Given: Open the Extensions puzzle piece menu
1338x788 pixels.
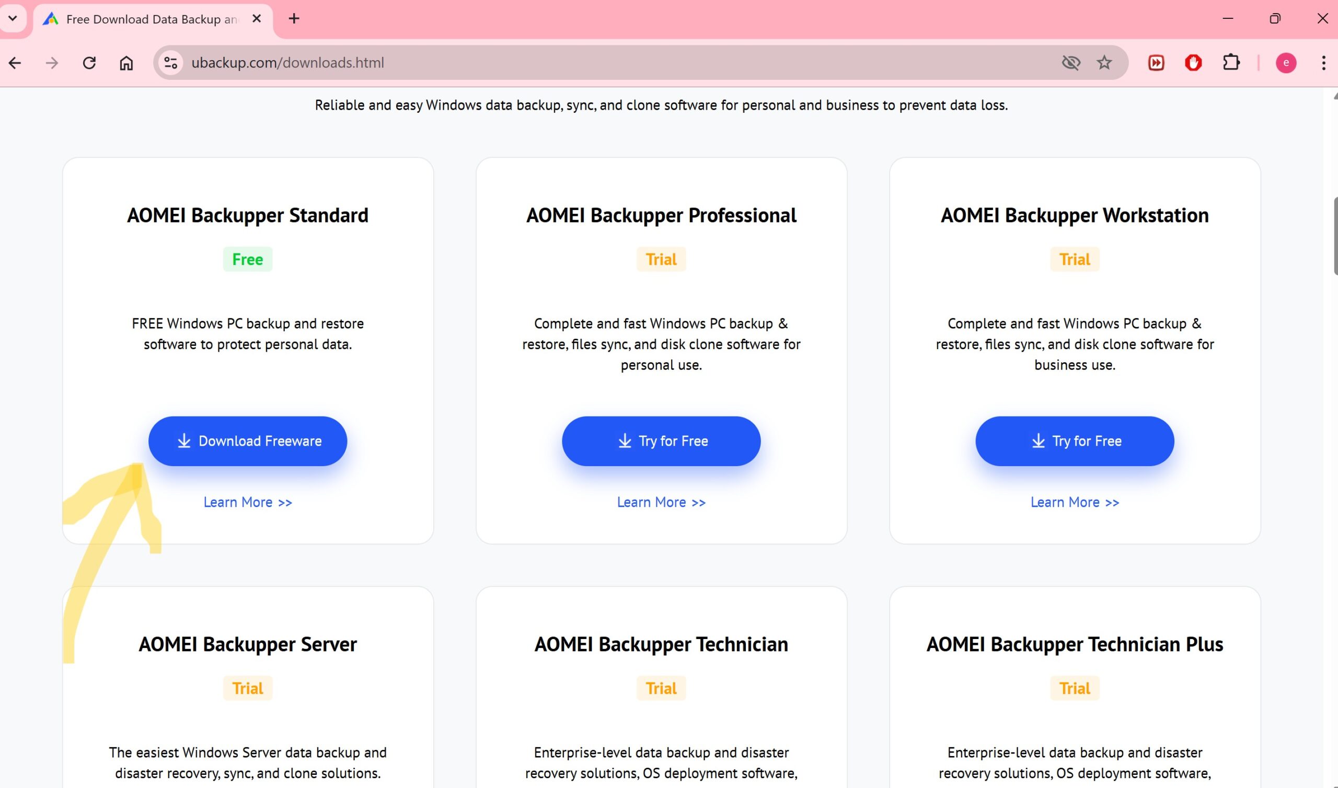Looking at the screenshot, I should (1231, 63).
